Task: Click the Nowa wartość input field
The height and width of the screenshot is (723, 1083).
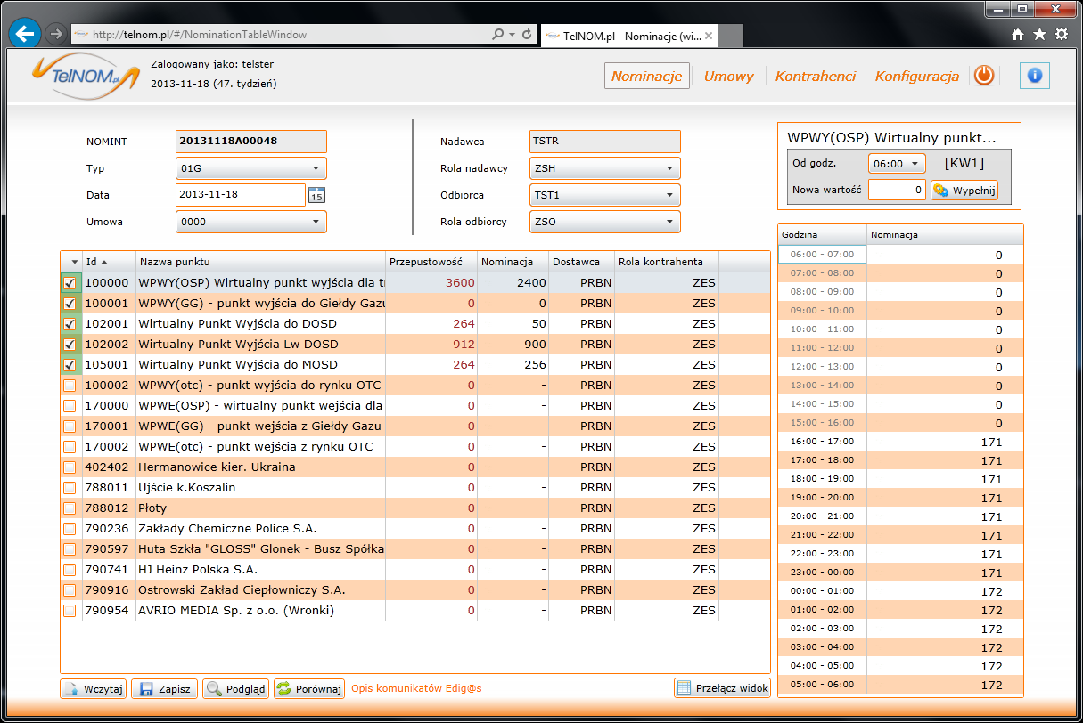Action: (898, 190)
